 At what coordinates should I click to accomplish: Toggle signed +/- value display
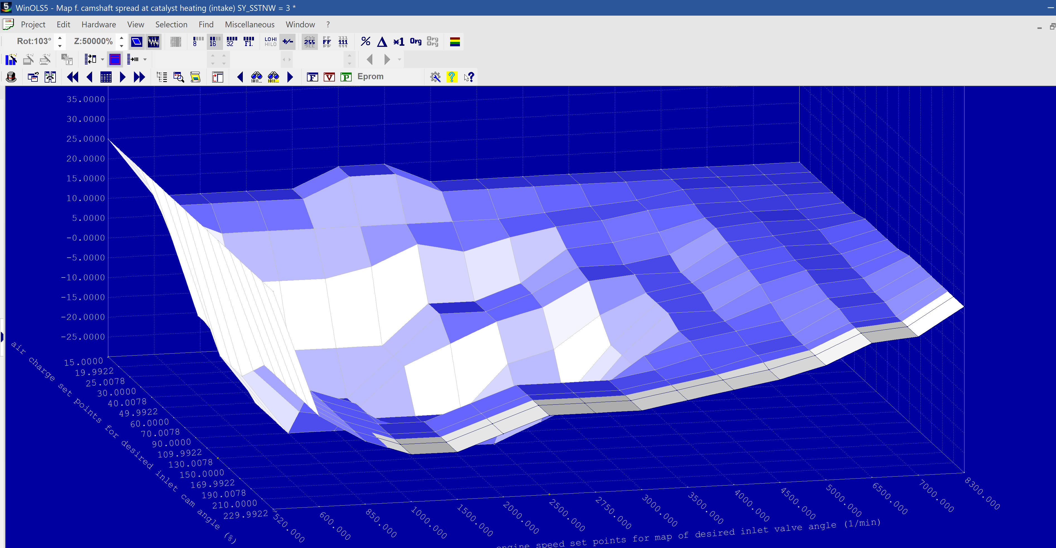(288, 41)
